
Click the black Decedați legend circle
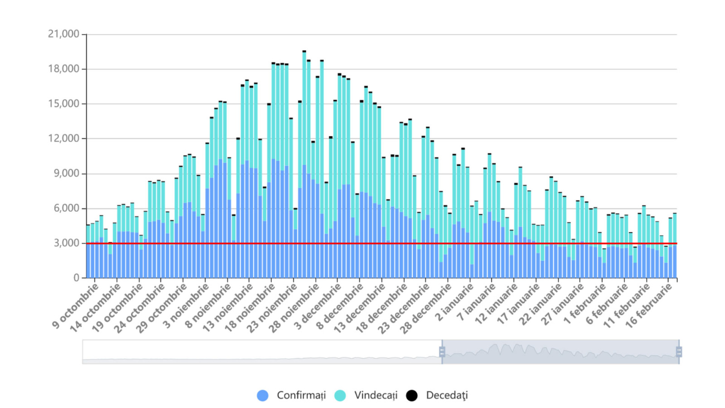411,395
